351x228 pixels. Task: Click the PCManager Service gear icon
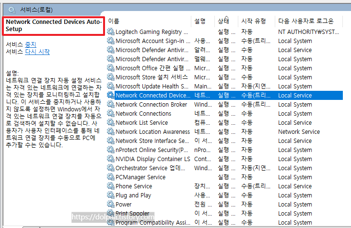[111, 177]
